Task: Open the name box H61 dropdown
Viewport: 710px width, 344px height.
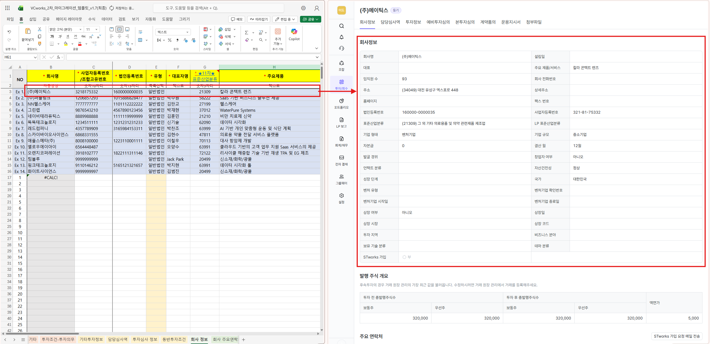Action: point(35,57)
